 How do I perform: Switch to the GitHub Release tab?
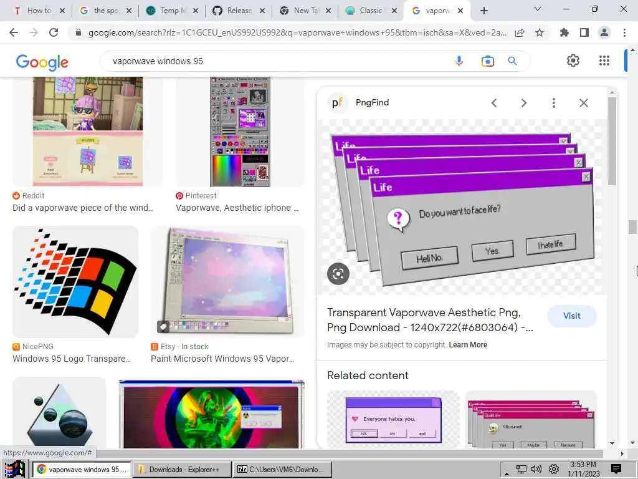point(240,11)
